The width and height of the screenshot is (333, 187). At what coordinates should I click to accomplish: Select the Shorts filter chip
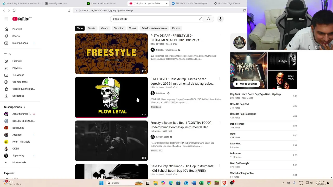(x=92, y=28)
